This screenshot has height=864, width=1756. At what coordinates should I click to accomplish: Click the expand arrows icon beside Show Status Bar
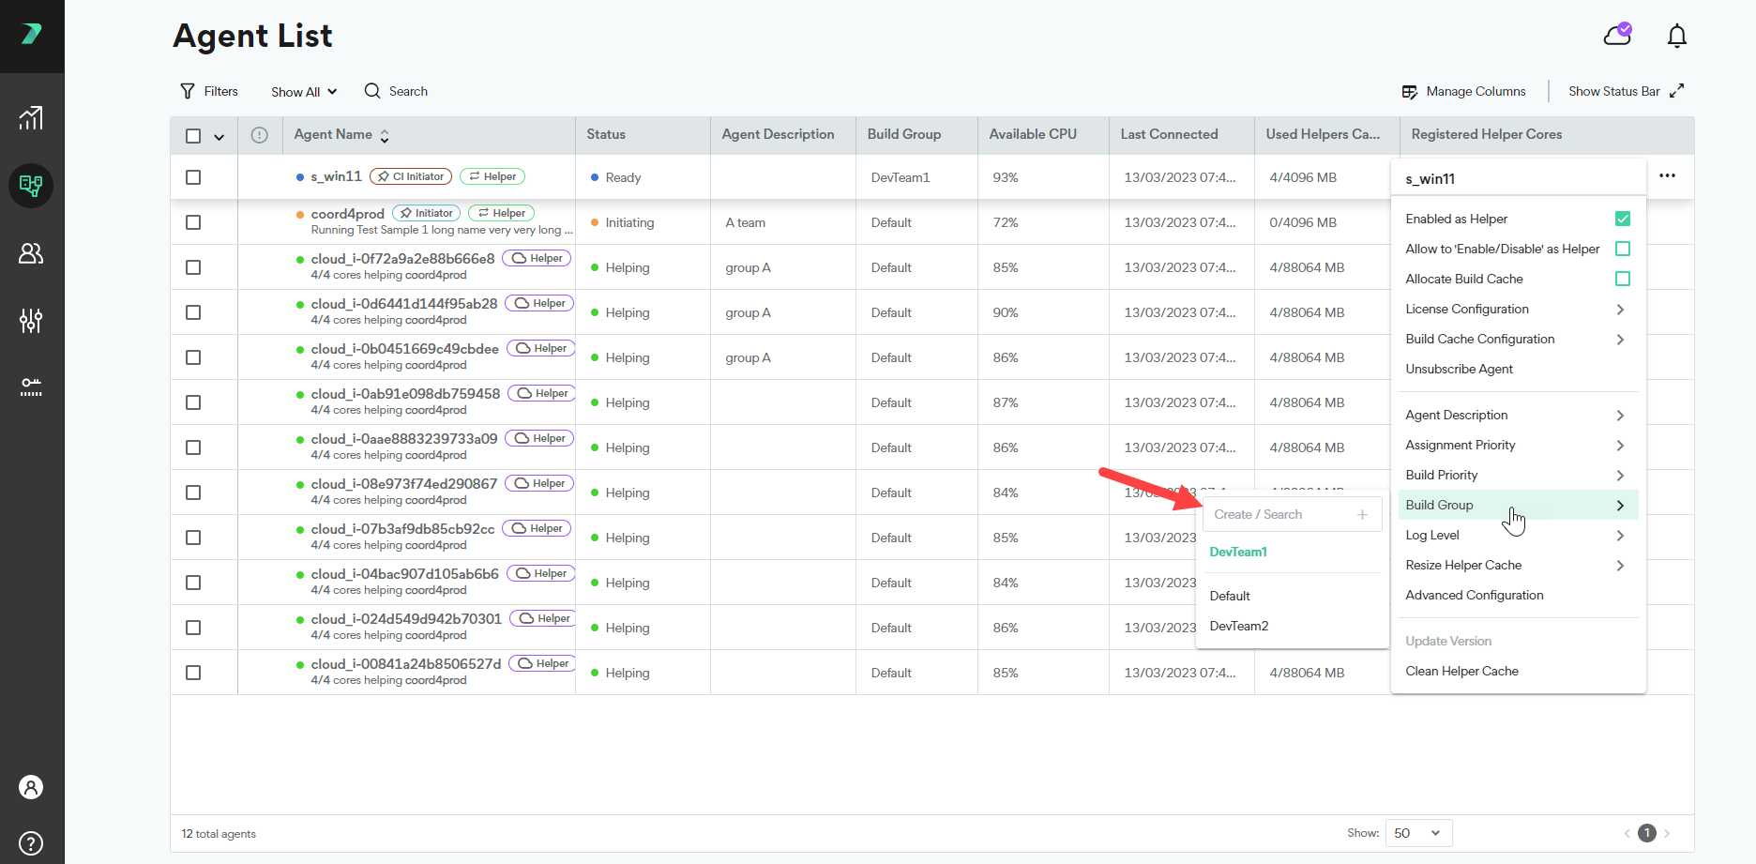click(x=1677, y=91)
